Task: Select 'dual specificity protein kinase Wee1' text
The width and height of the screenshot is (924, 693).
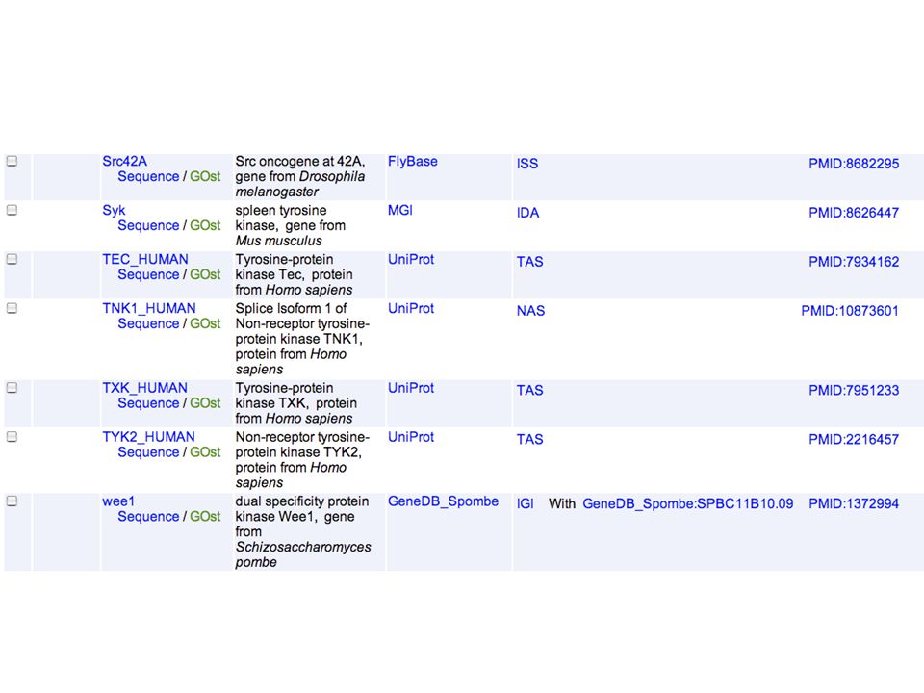Action: (301, 508)
